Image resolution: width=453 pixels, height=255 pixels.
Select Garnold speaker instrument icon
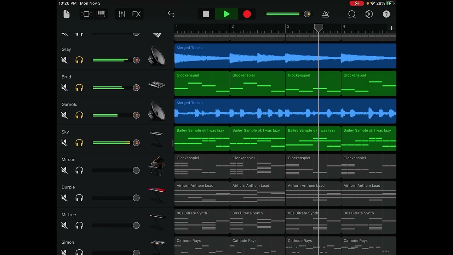click(157, 111)
